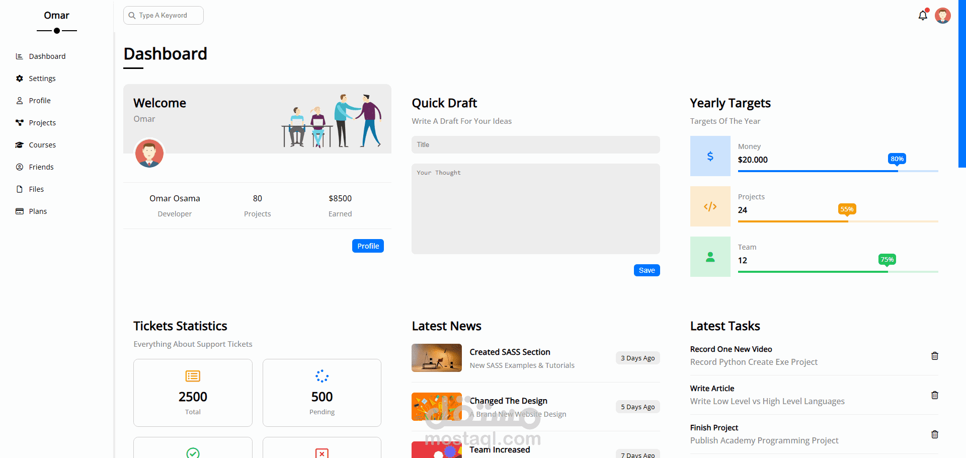Open the notifications bell icon
The width and height of the screenshot is (966, 458).
coord(923,15)
